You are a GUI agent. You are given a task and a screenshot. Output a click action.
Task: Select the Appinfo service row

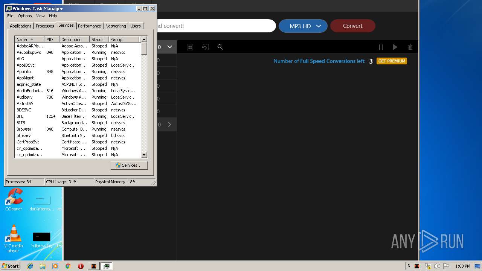[78, 72]
